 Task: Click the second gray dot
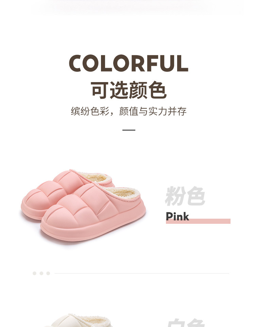(x=41, y=273)
